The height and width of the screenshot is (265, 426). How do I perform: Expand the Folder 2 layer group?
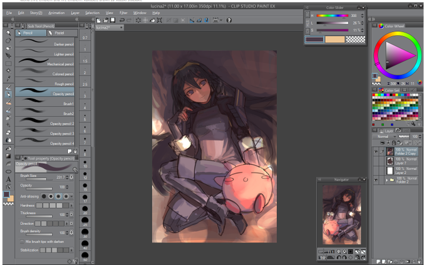click(387, 180)
